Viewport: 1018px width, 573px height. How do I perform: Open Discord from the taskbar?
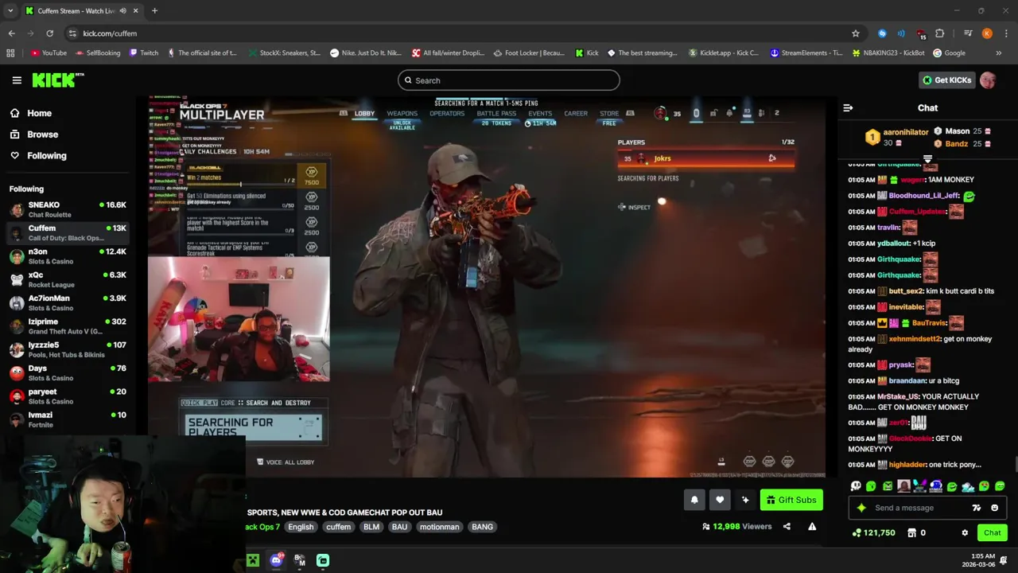276,560
